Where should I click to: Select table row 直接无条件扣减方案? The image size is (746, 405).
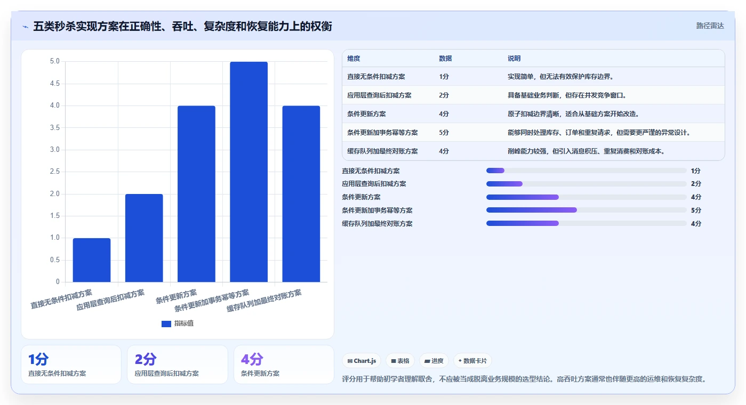tap(533, 77)
